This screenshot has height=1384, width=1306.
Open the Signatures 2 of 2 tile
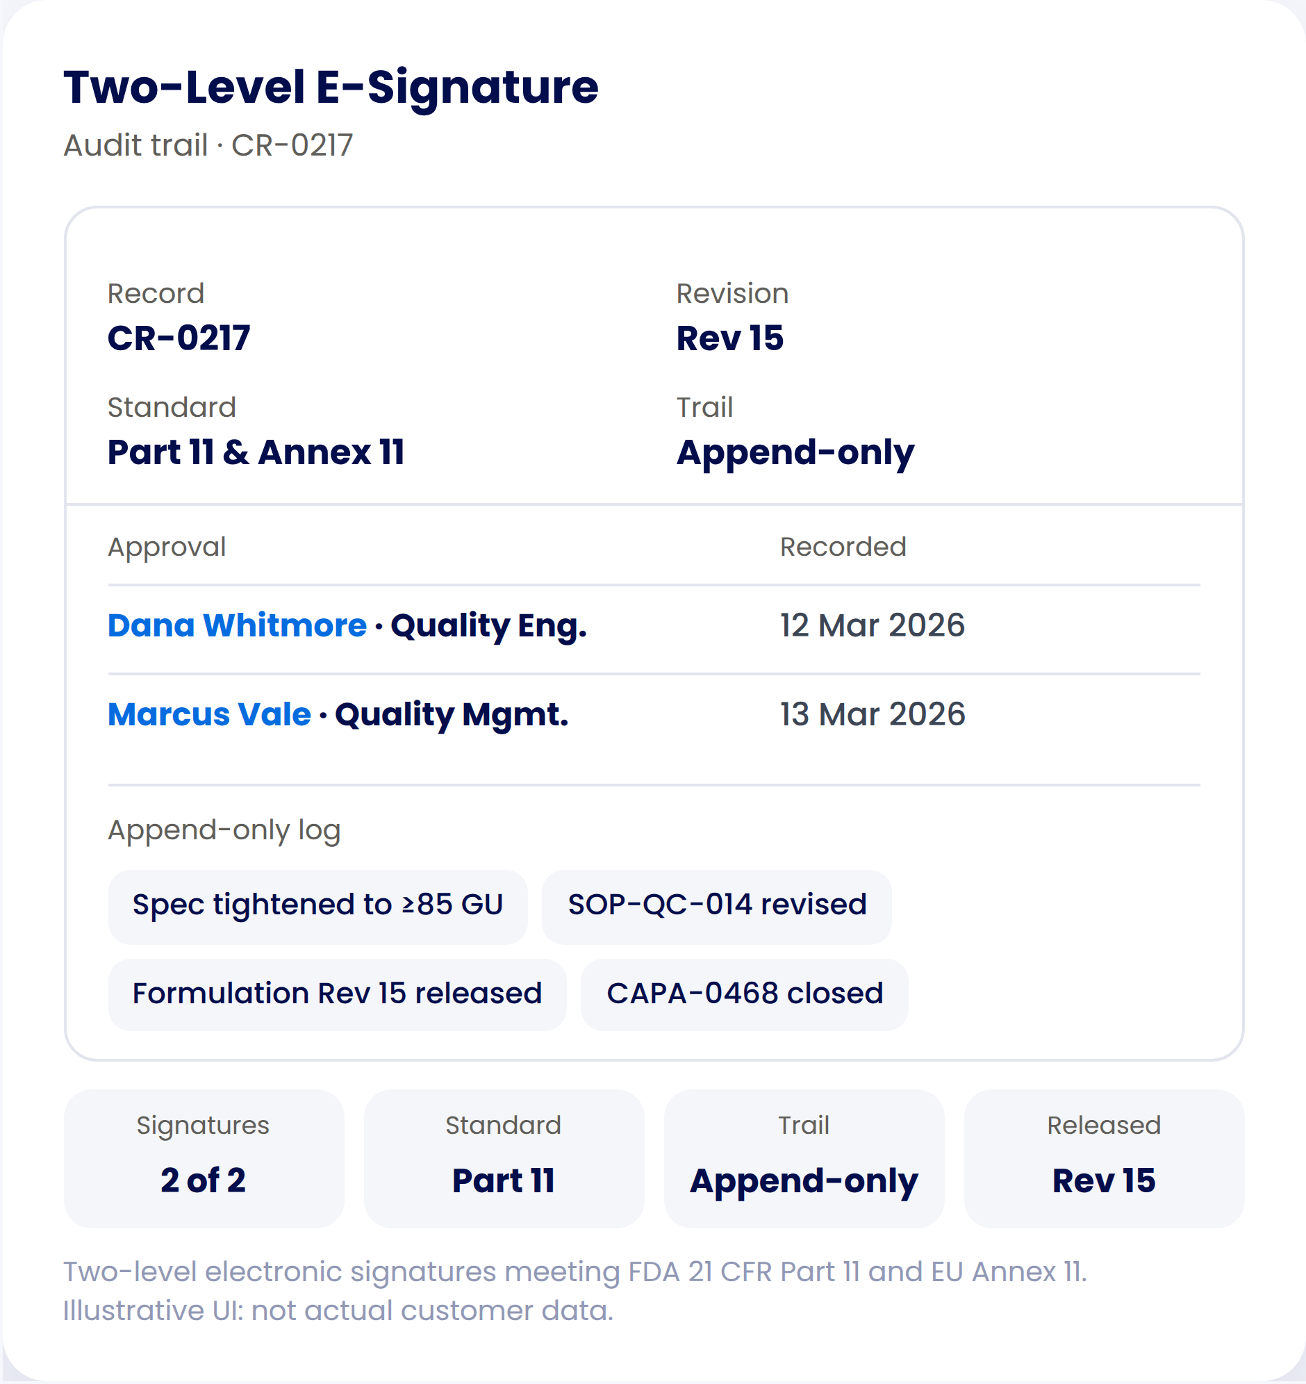coord(204,1159)
